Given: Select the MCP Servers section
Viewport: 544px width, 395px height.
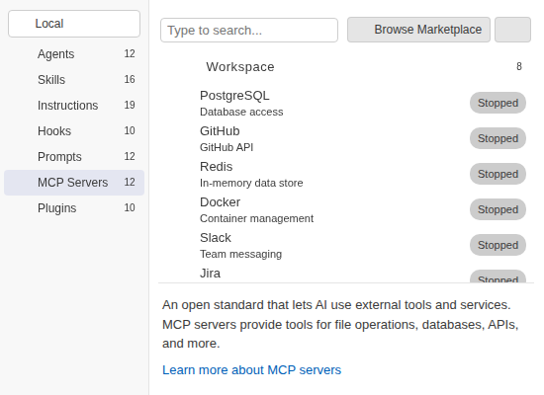Looking at the screenshot, I should pos(74,183).
